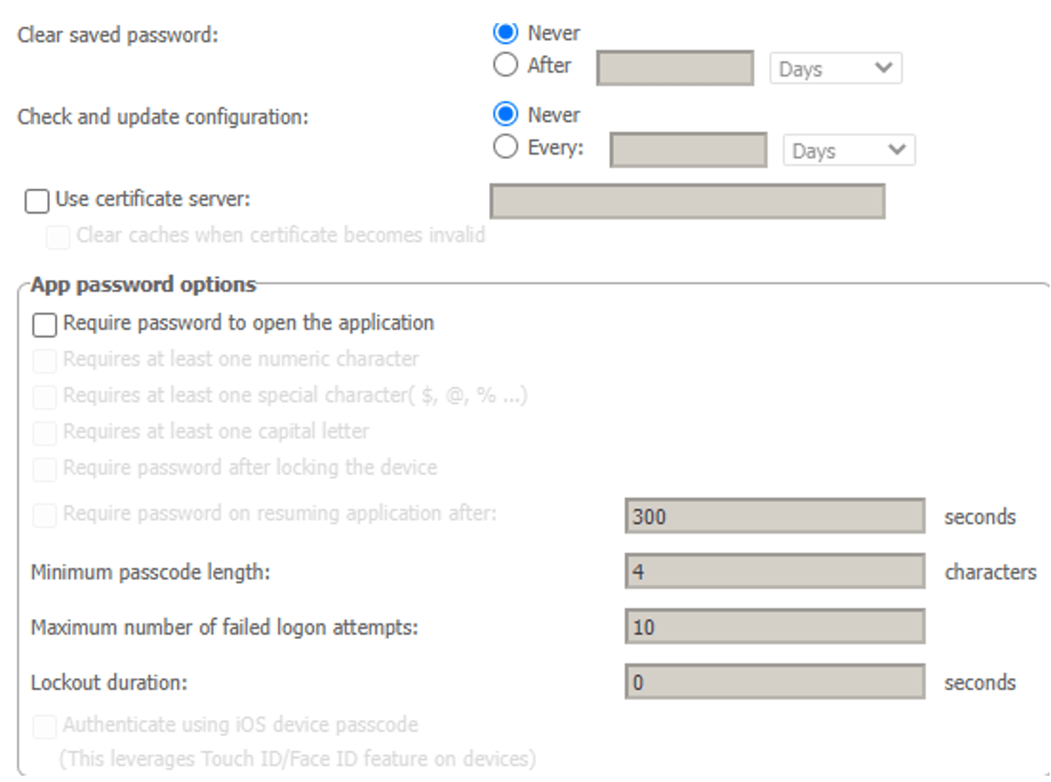Click the Minimum passcode length field
This screenshot has width=1051, height=782.
(x=775, y=571)
